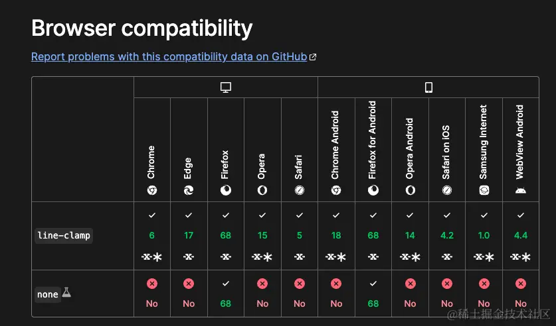This screenshot has width=556, height=326.
Task: Click the mobile phone platform icon
Action: 428,87
